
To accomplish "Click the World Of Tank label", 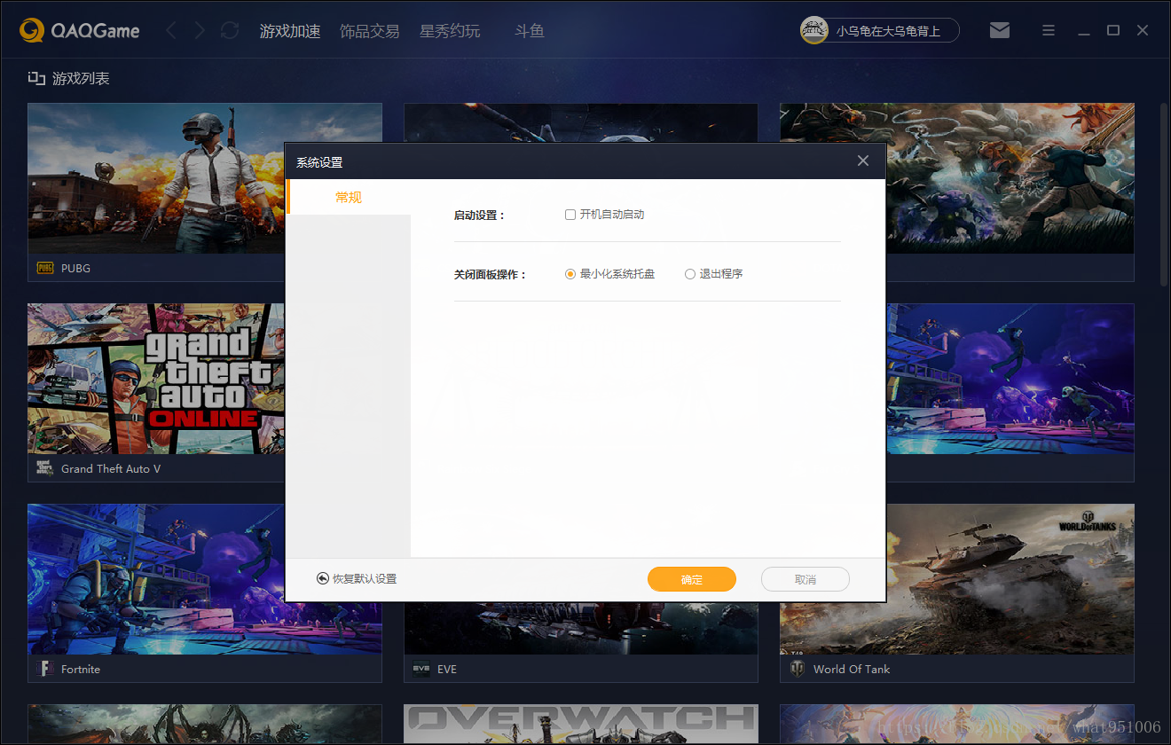I will pos(852,669).
